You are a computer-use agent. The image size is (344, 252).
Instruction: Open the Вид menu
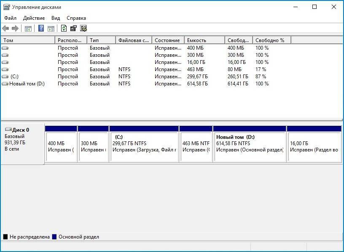tap(56, 18)
